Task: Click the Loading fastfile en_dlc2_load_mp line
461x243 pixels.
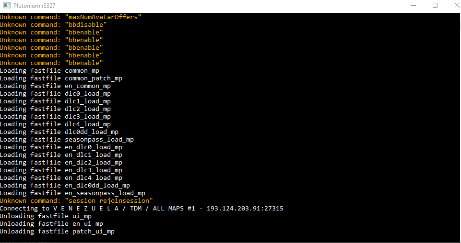Action: [61, 162]
